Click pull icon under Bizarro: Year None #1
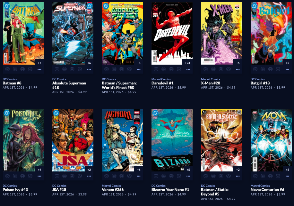The image size is (294, 206). pos(156,176)
